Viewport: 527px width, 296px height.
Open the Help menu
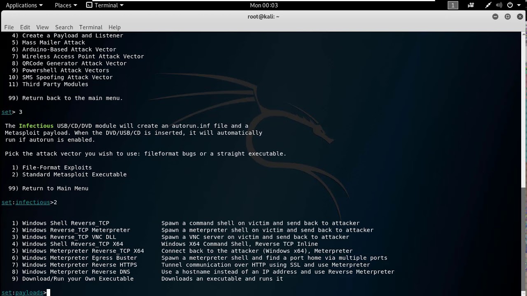tap(114, 27)
